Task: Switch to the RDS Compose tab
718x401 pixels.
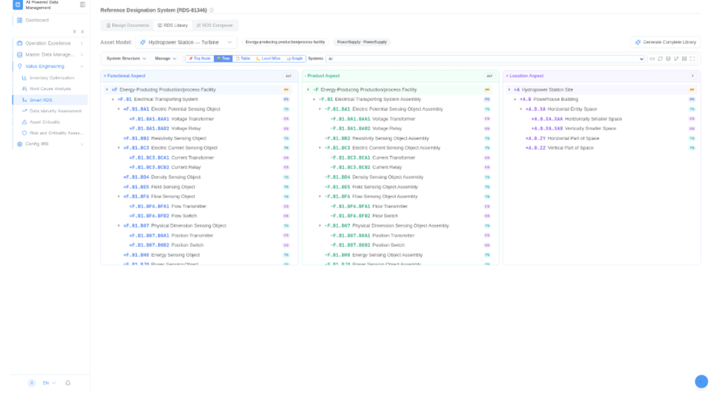Action: click(x=215, y=25)
